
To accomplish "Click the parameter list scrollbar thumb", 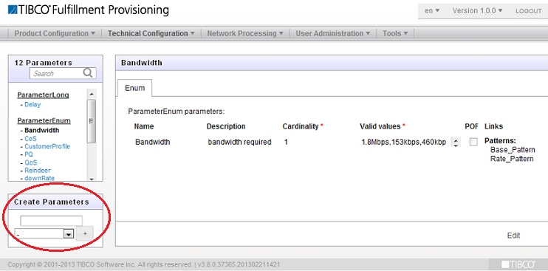I will coord(92,121).
